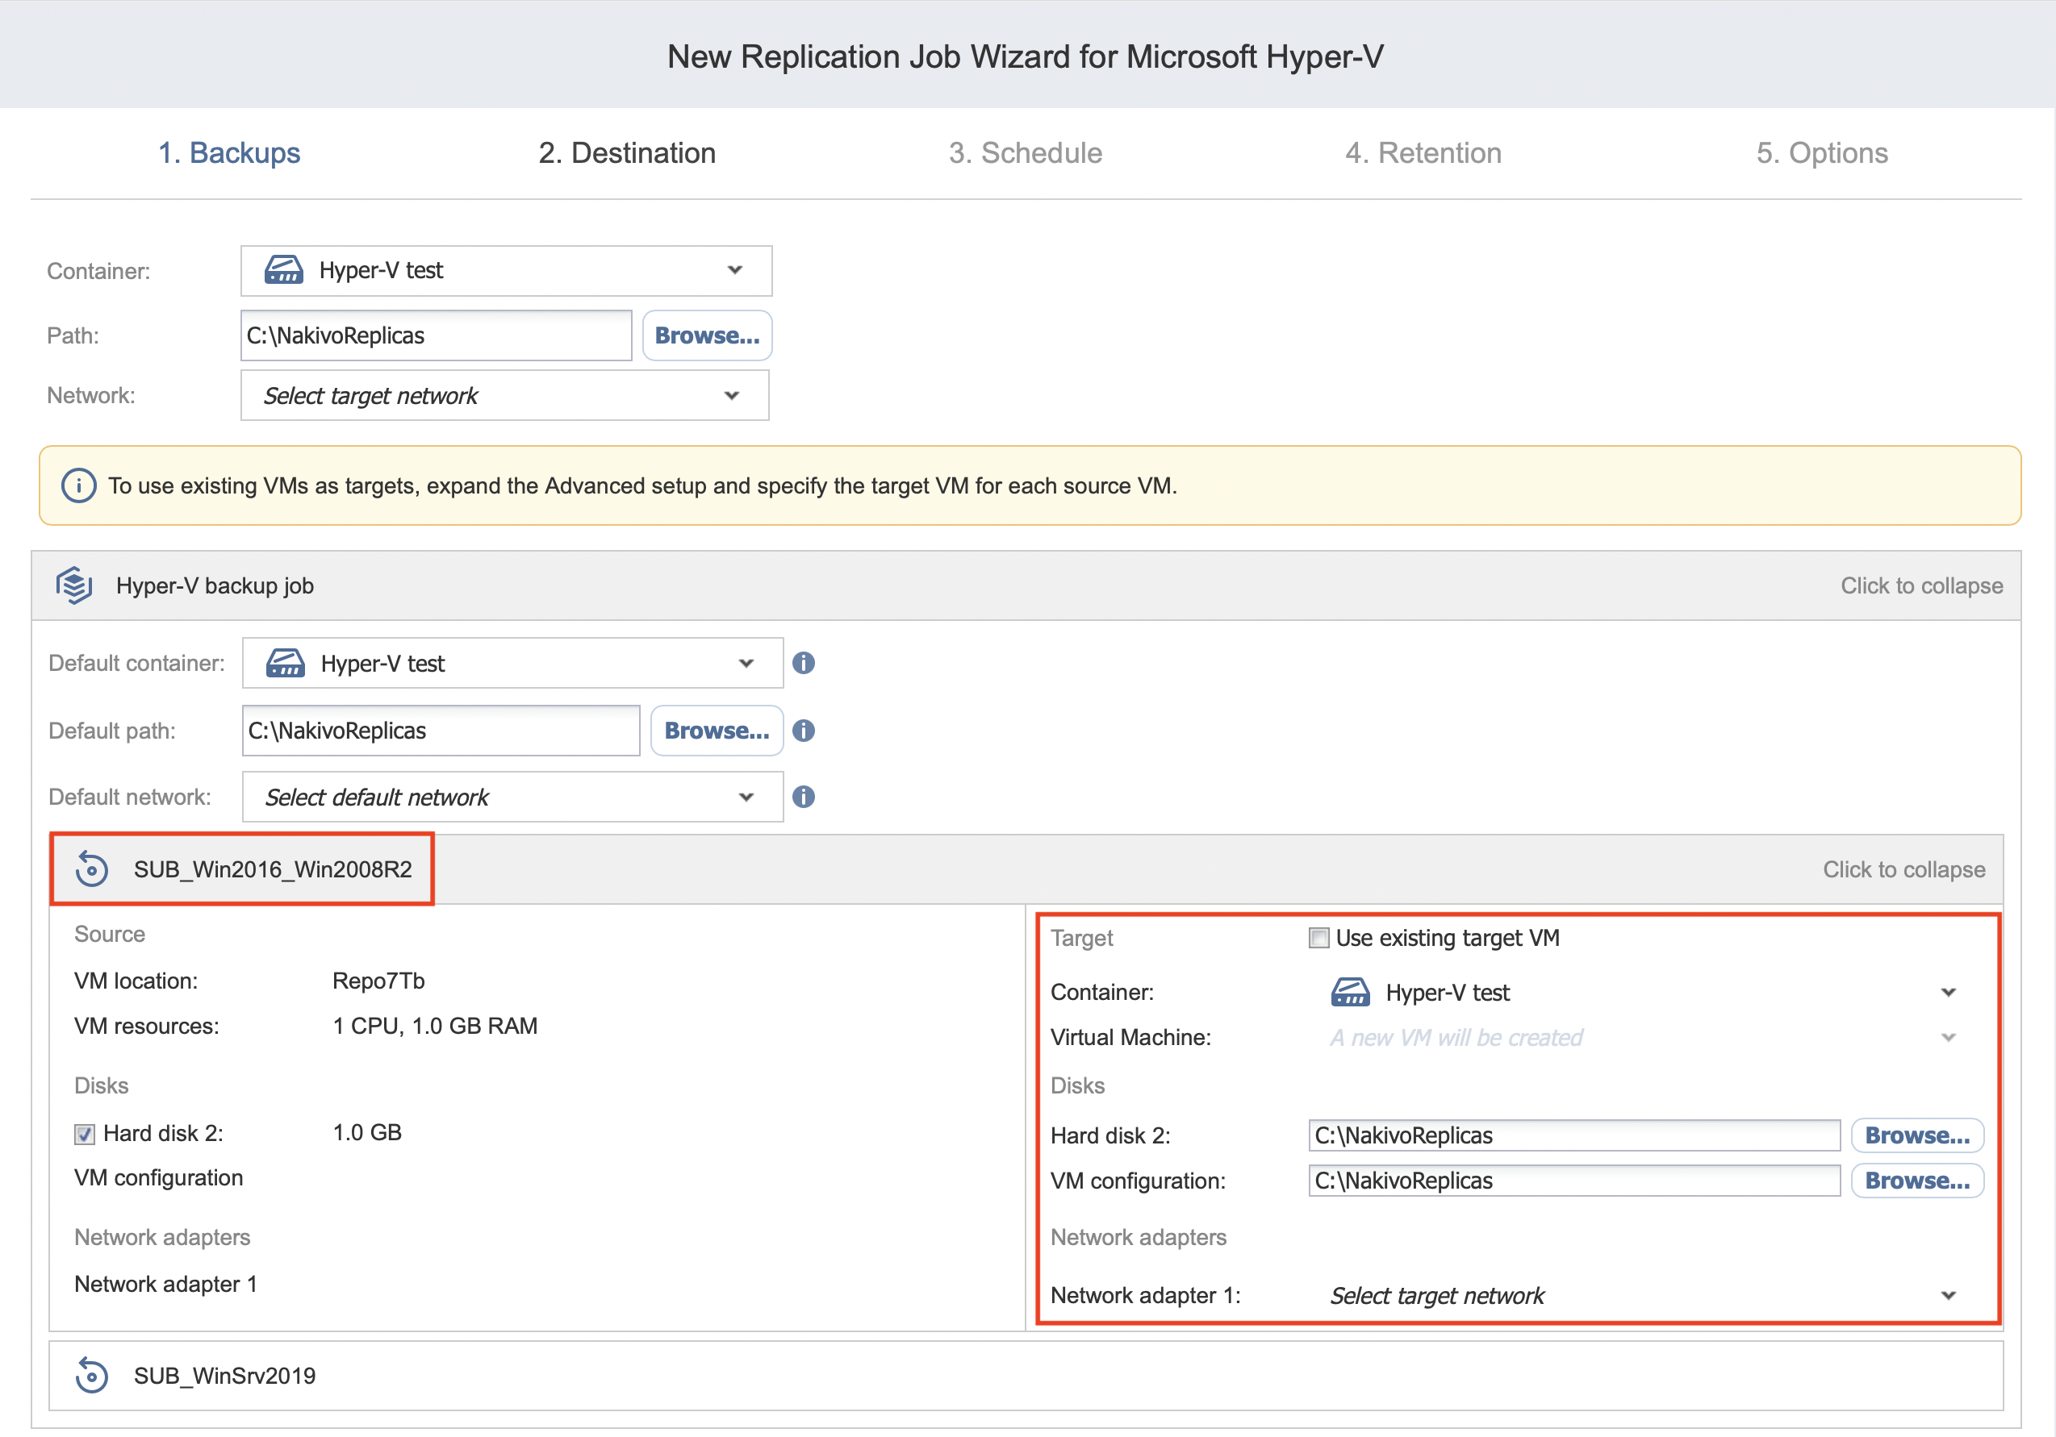
Task: Open the Default network dropdown
Action: pyautogui.click(x=512, y=798)
